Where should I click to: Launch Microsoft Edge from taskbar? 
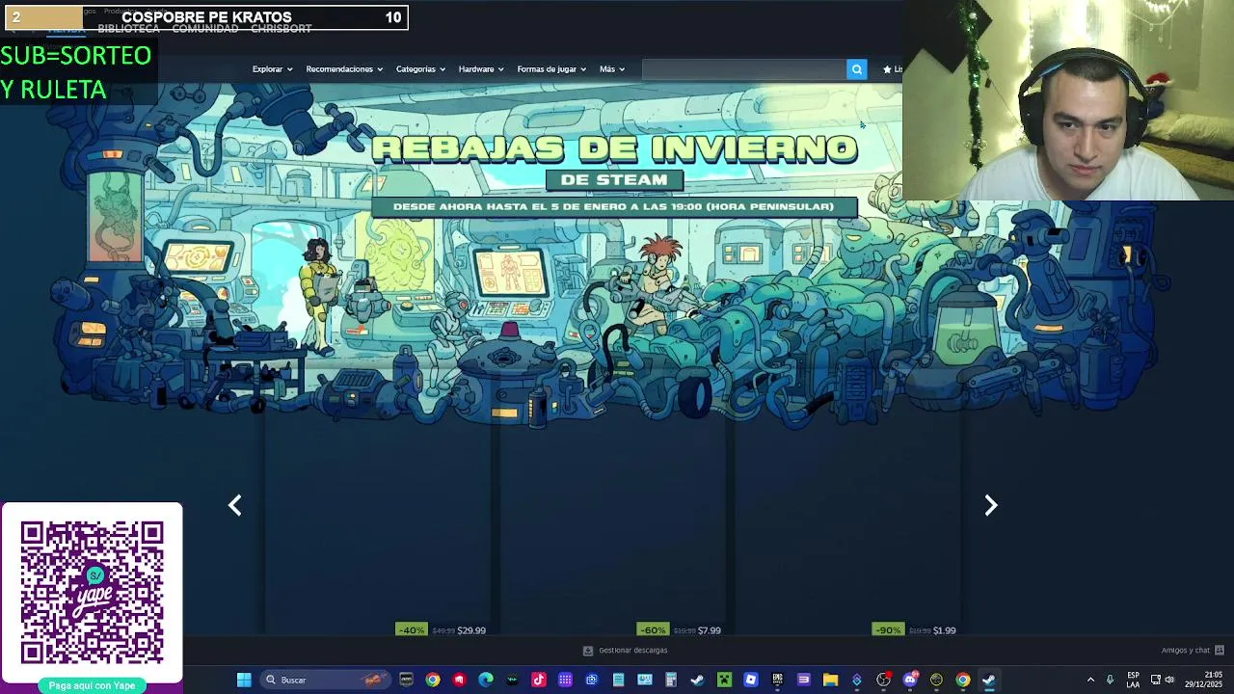(x=486, y=681)
